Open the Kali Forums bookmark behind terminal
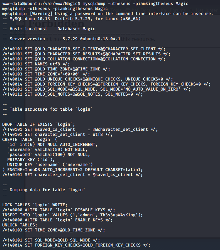Screen dimensions: 220x250 tap(173, 10)
